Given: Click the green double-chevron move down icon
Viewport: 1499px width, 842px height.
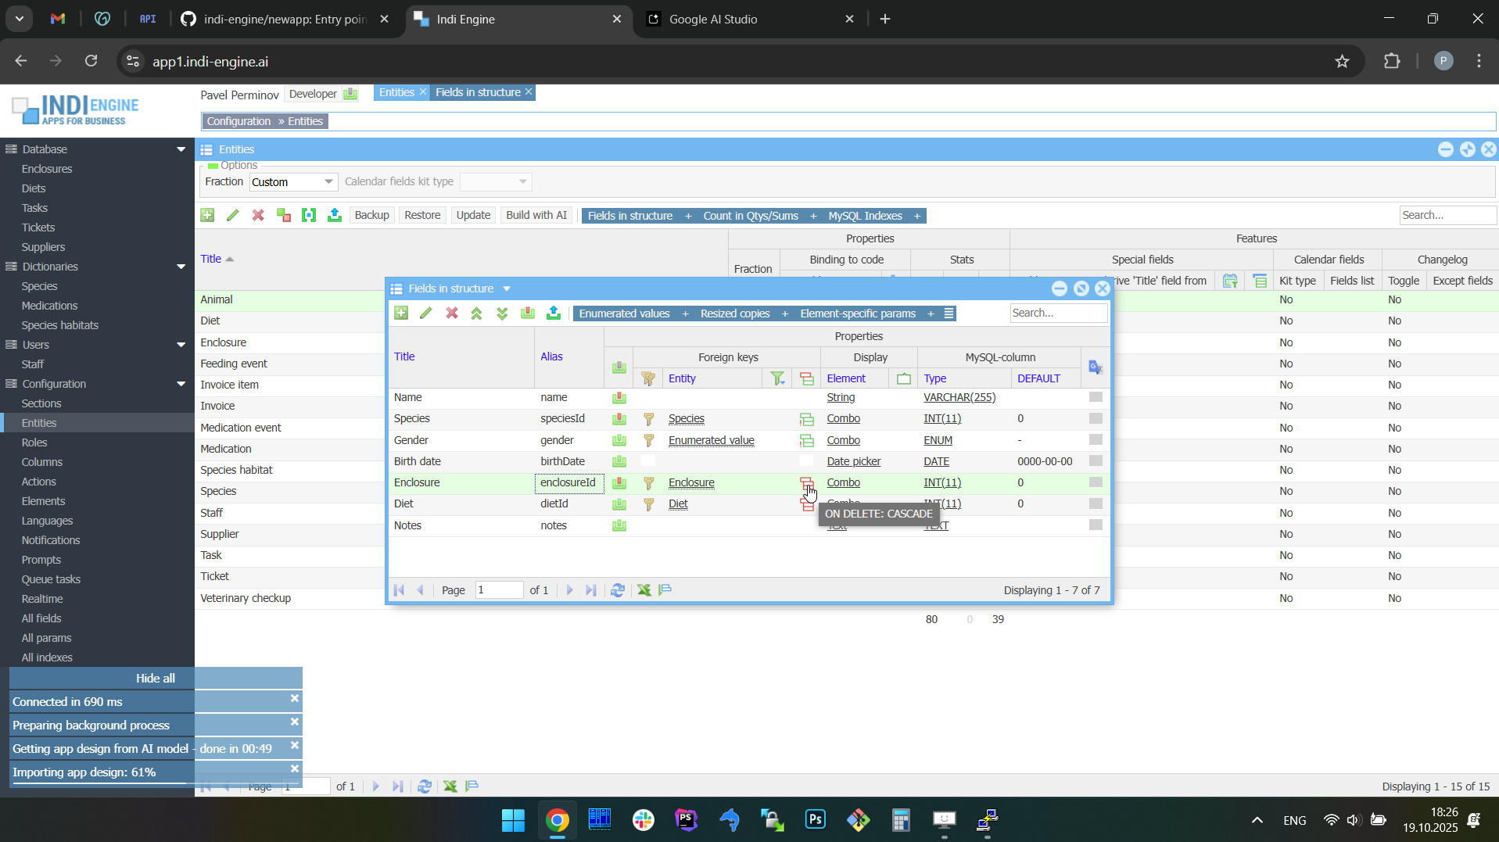Looking at the screenshot, I should pyautogui.click(x=502, y=314).
